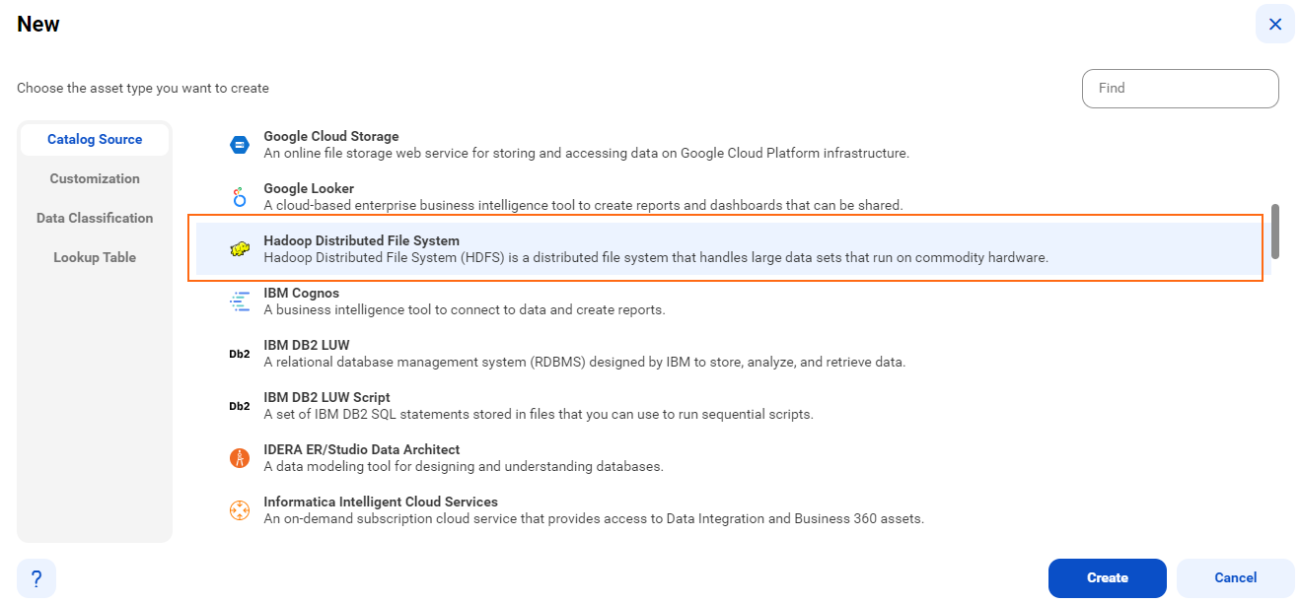Go to the Lookup Table tab

coord(95,258)
